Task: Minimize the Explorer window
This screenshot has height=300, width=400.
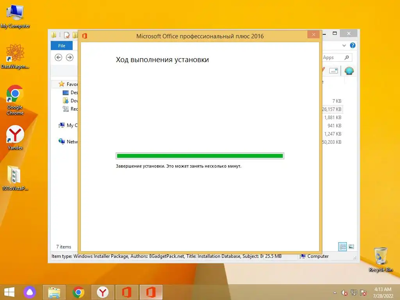Action: tap(325, 34)
